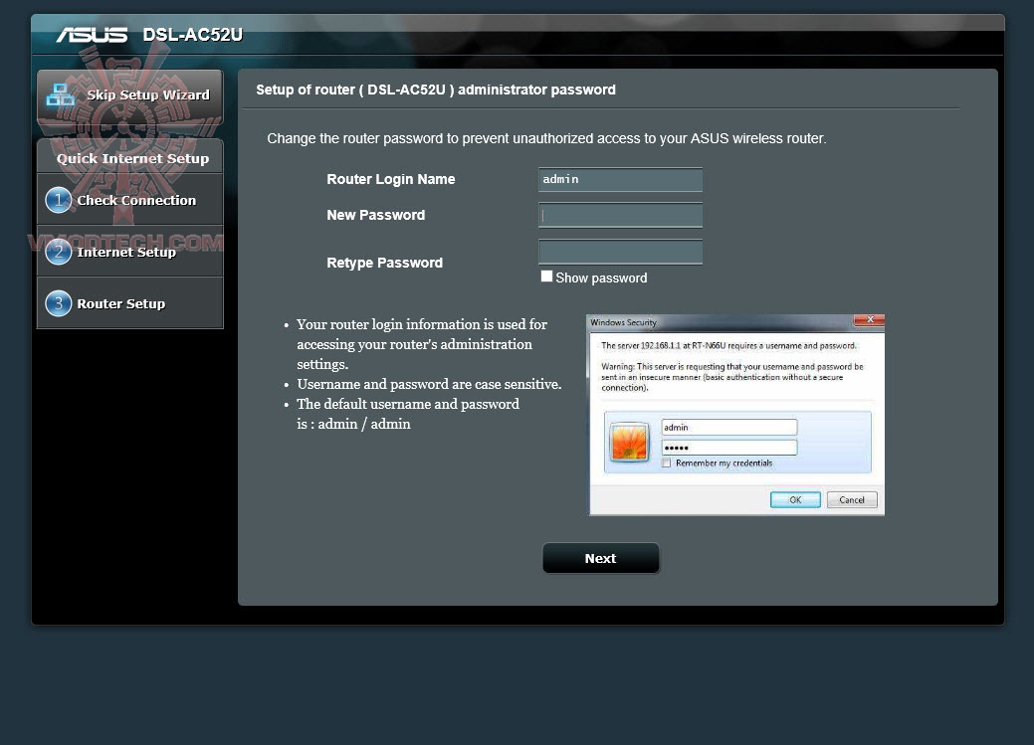Click Quick Internet Setup header
The image size is (1034, 745).
[x=130, y=157]
